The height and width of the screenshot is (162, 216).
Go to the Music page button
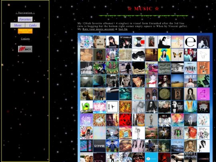[18, 25]
